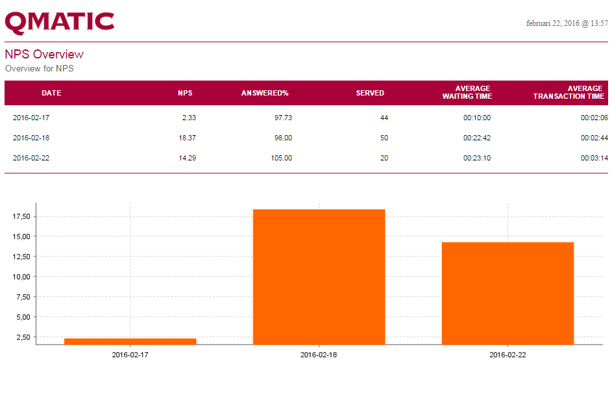The width and height of the screenshot is (612, 395).
Task: Click the orange bar for 2016-02-22
Action: coord(508,293)
